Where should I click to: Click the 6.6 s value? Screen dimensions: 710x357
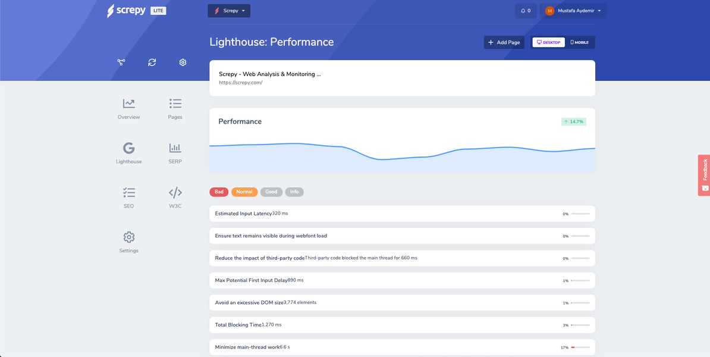click(x=285, y=347)
